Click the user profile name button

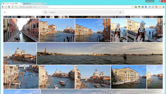[150, 1]
